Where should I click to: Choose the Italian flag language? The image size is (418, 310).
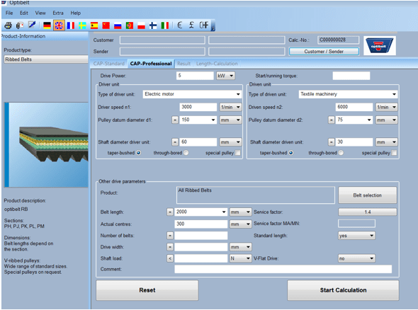coord(165,25)
